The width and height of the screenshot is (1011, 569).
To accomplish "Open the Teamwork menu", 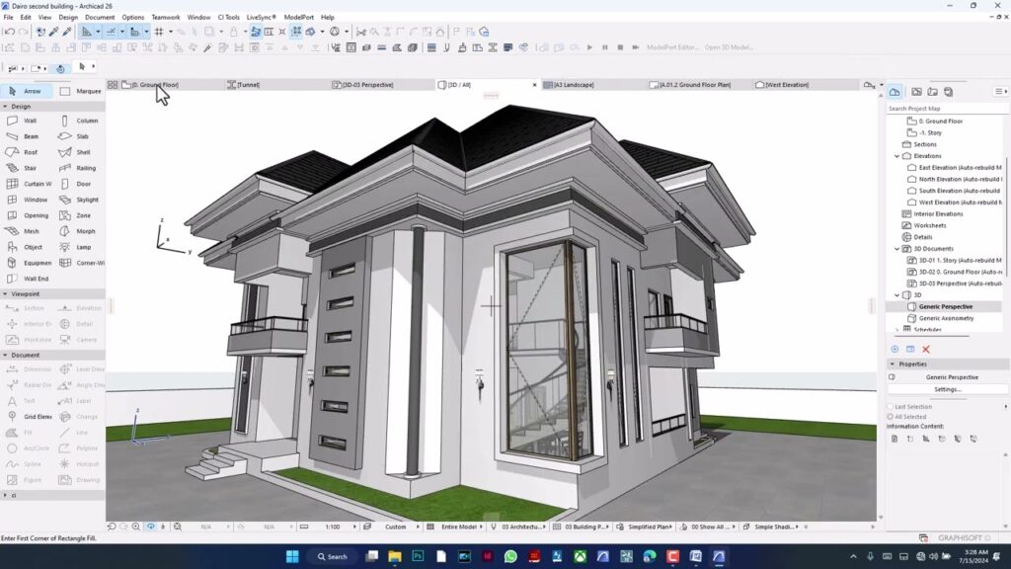I will click(165, 17).
